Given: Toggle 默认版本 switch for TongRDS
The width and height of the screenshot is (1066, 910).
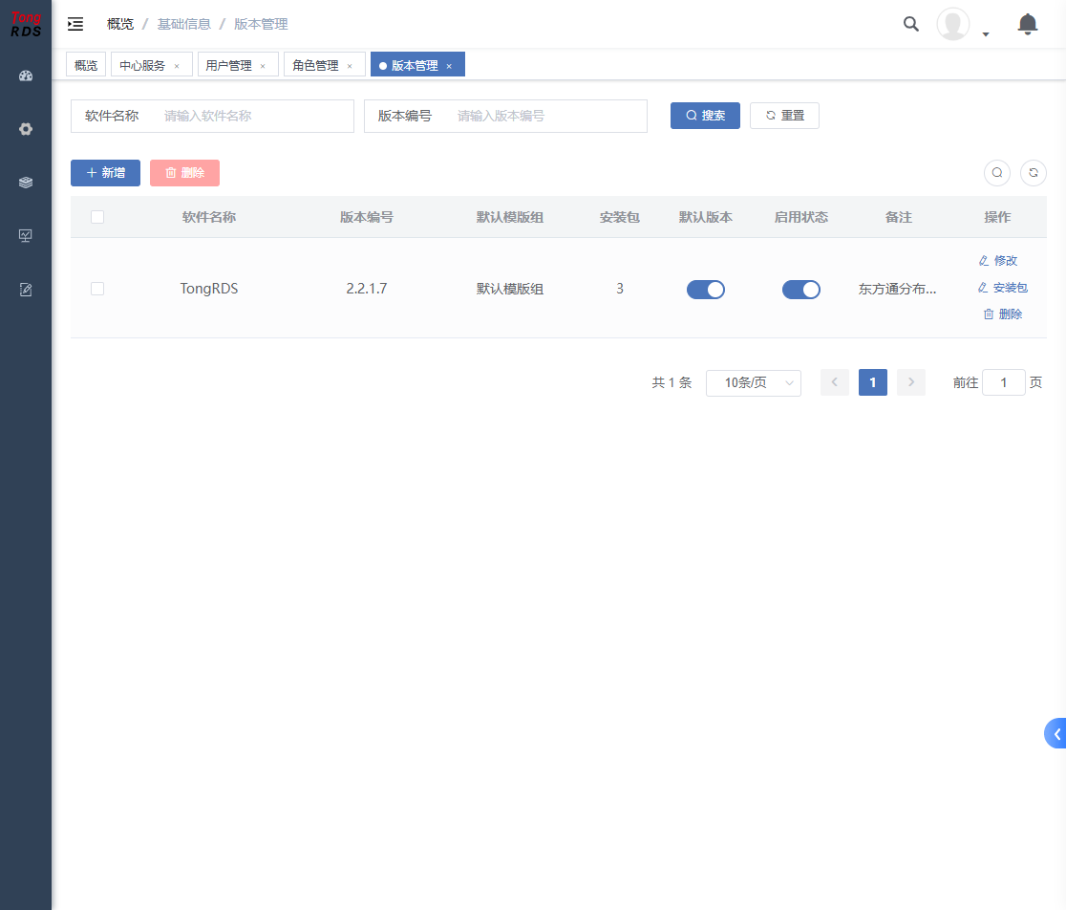Looking at the screenshot, I should pyautogui.click(x=706, y=290).
